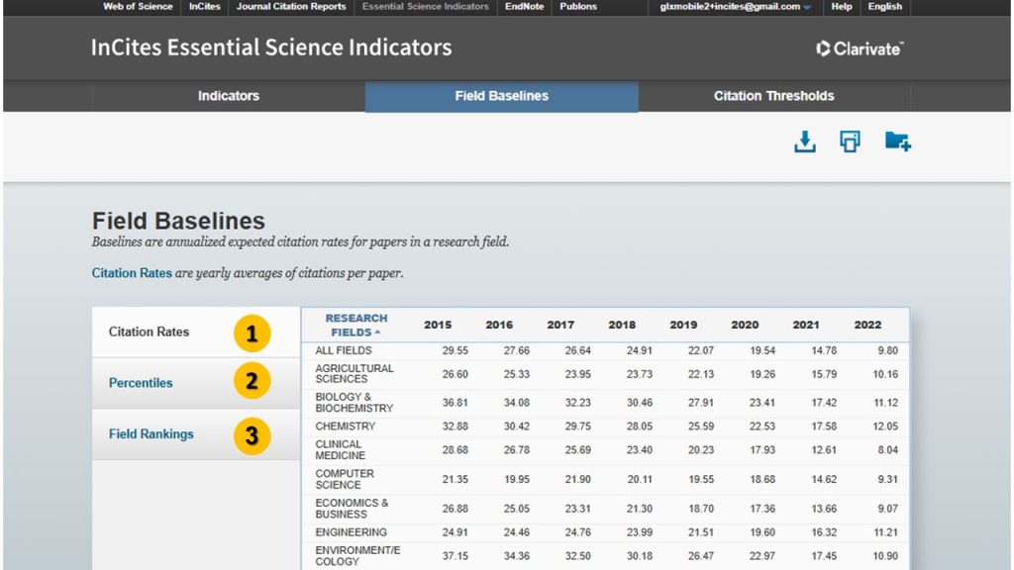Click Biology & Biochemistry 2015 value 36.81

(456, 403)
